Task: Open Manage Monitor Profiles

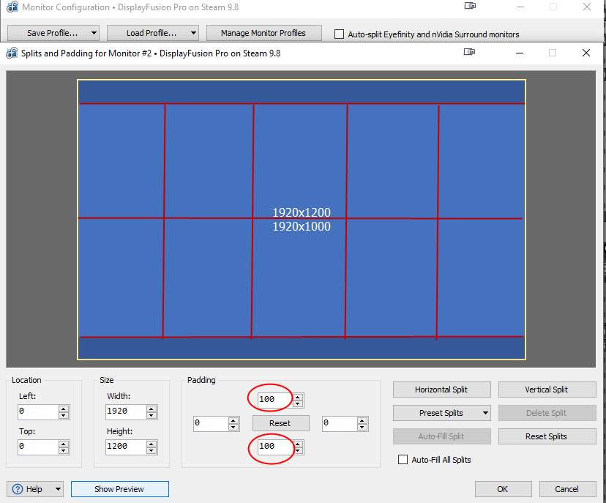Action: pos(263,33)
